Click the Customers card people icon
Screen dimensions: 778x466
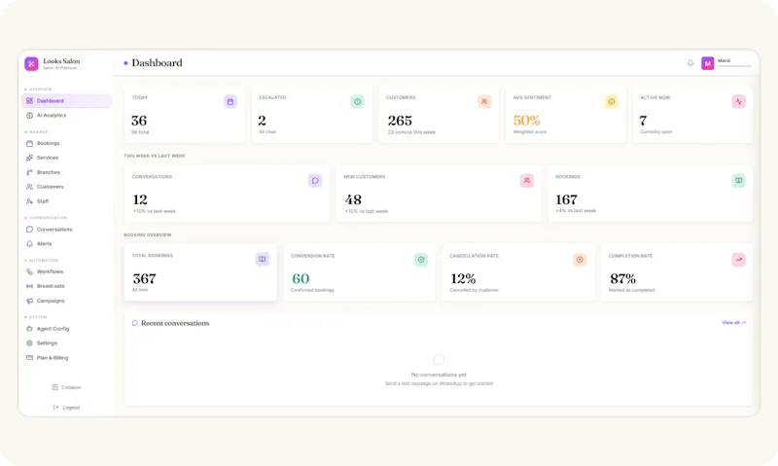click(x=484, y=102)
